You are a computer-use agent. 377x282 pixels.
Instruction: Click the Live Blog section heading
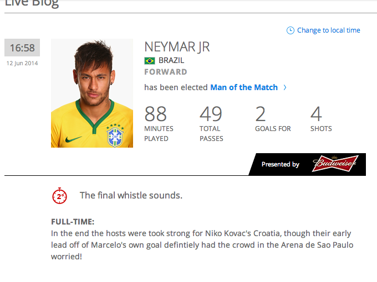(x=32, y=3)
